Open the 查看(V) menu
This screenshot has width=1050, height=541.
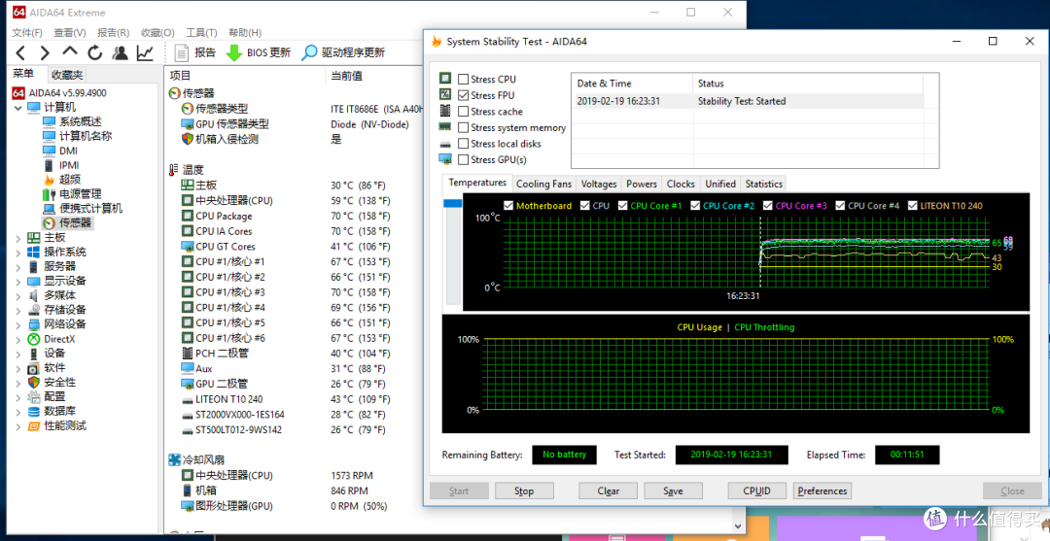click(x=70, y=32)
